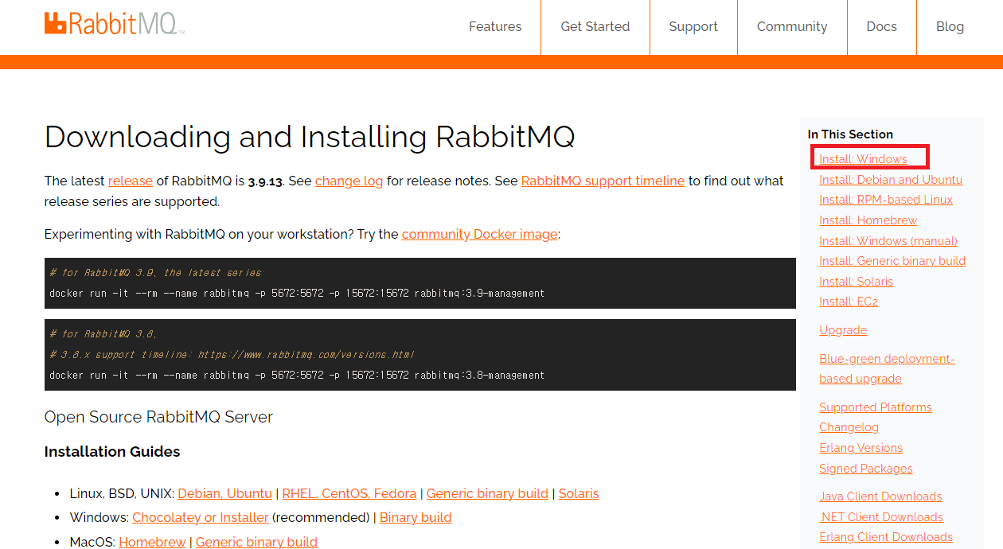1003x549 pixels.
Task: Click 'Chocolatey or Installer' Windows link
Action: 201,517
